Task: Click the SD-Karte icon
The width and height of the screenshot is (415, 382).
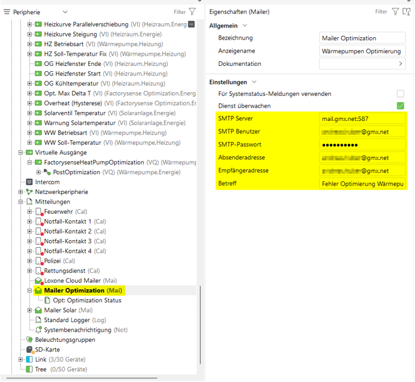Action: click(29, 350)
